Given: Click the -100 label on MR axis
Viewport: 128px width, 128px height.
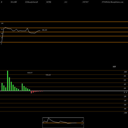Looking at the screenshot, I should click(x=125, y=113).
